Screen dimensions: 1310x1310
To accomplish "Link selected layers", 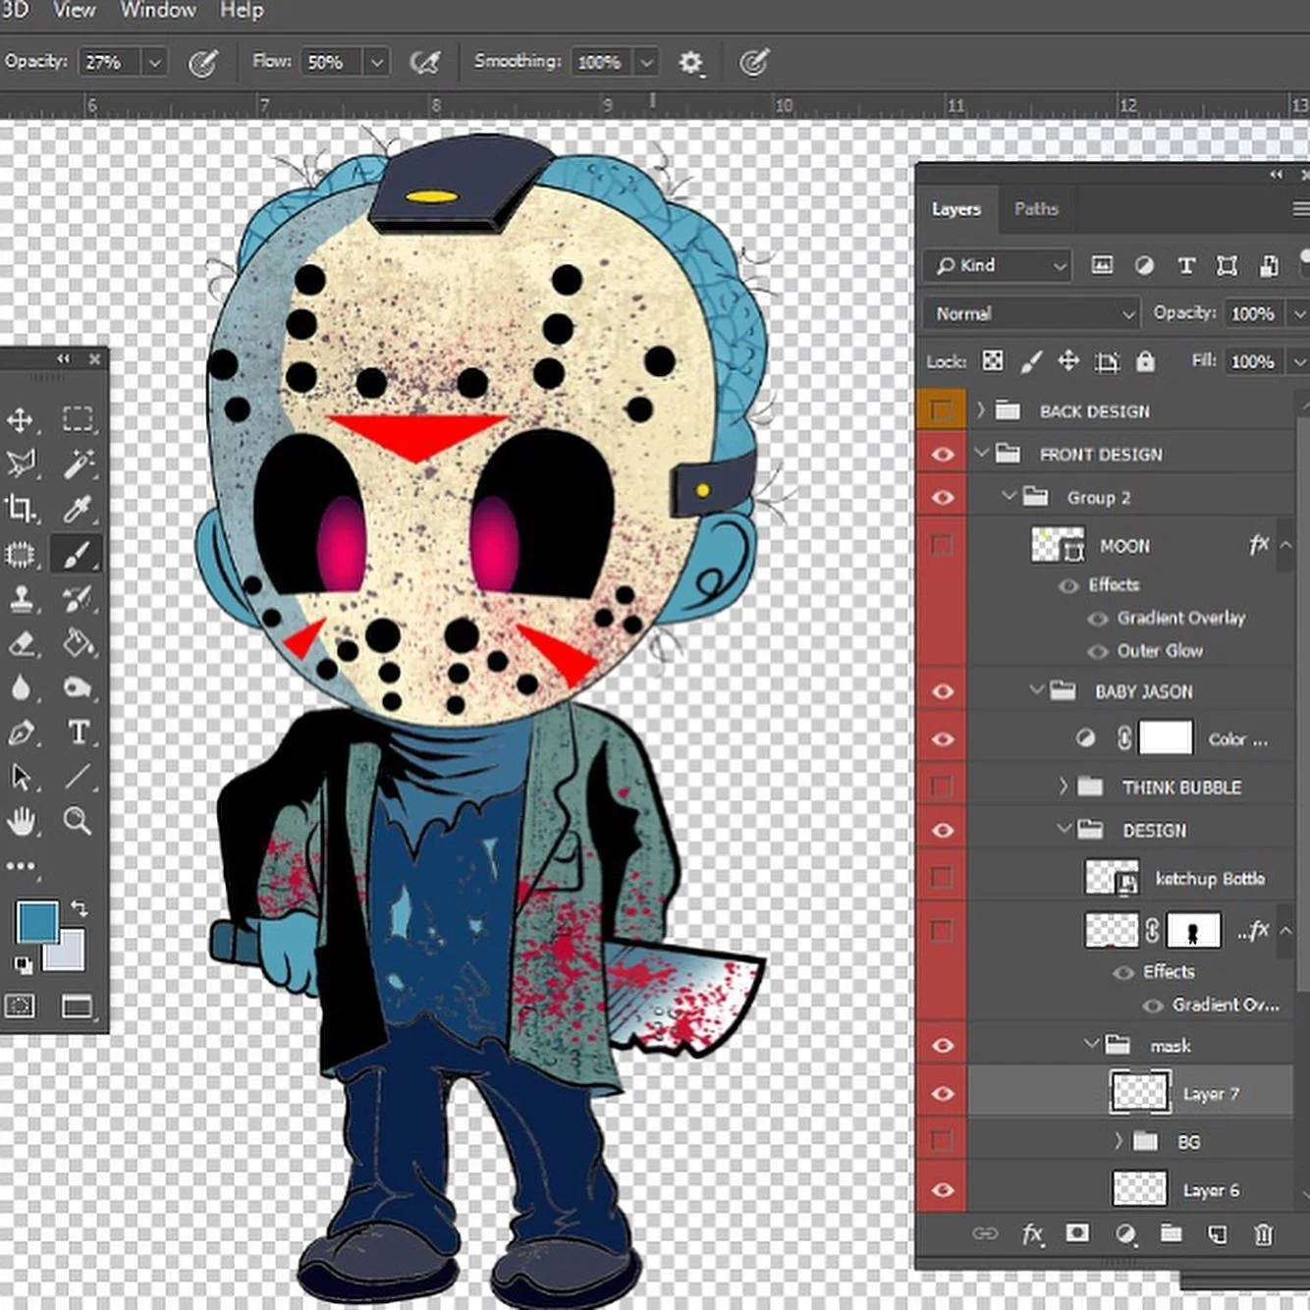I will (x=985, y=1233).
